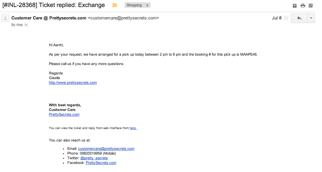Open the Facebook PrettySecrets.com link

click(101, 163)
